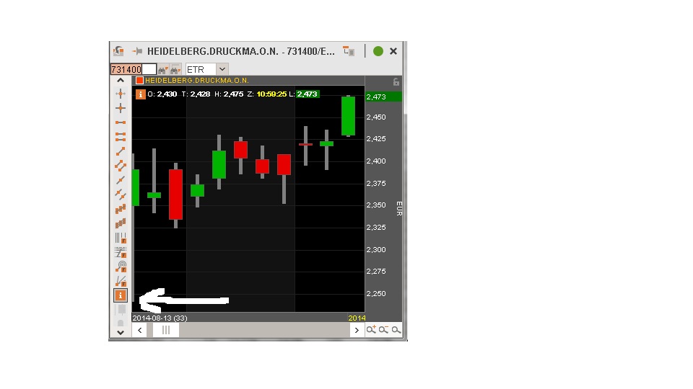
Task: Click the yellow time 10:59:25 value
Action: pos(271,94)
